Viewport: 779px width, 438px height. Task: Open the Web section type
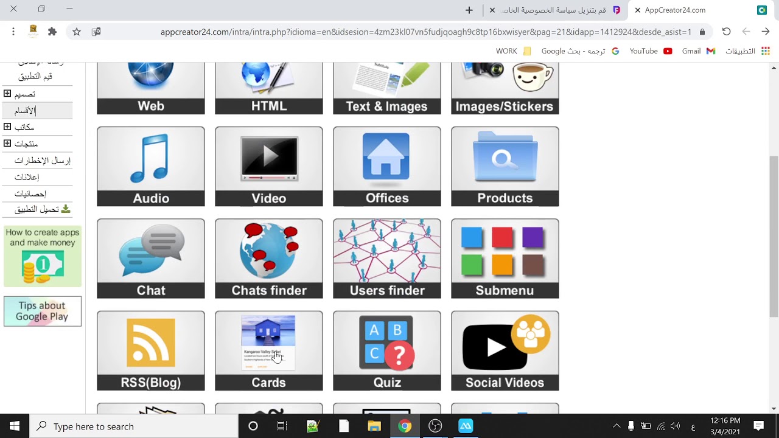pos(151,88)
